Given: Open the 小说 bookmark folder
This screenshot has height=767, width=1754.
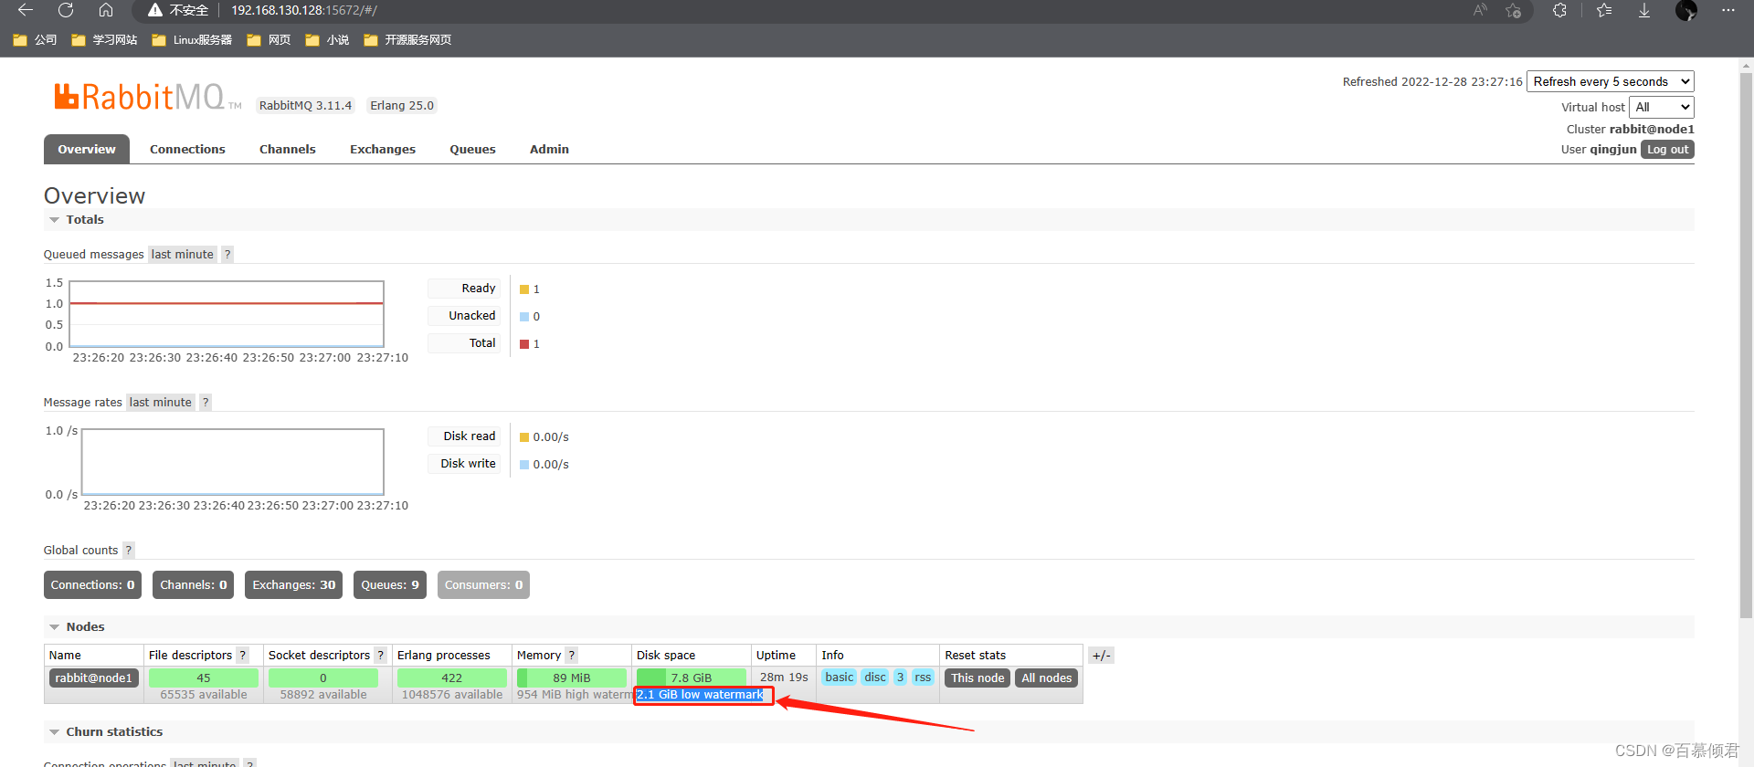Looking at the screenshot, I should coord(327,40).
